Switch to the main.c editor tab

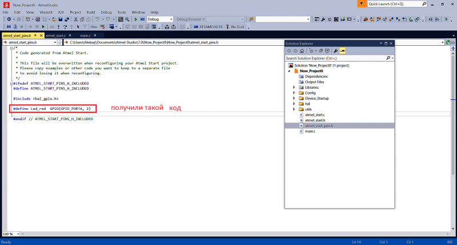click(x=85, y=35)
